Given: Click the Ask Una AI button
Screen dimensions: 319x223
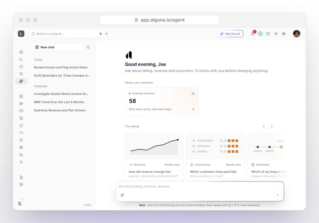Looking at the screenshot, I should tap(230, 34).
